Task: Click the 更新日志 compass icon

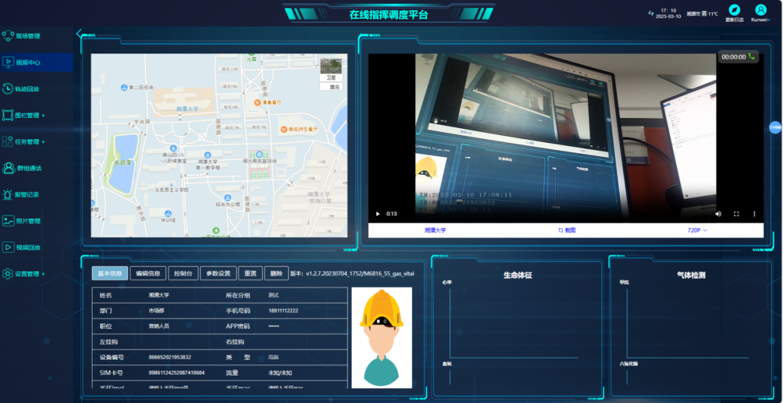Action: pos(734,10)
